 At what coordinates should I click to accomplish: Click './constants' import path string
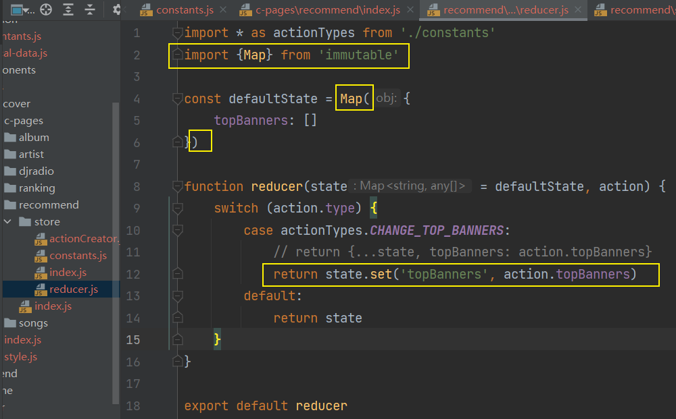pos(448,32)
